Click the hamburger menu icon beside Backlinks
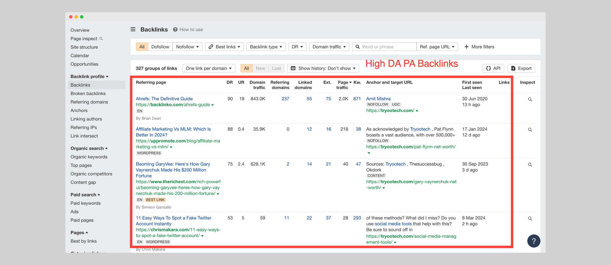The image size is (611, 265). tap(133, 30)
